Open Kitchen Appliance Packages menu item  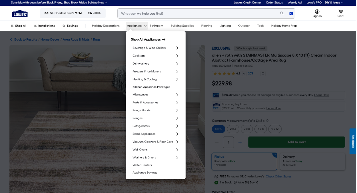(151, 87)
